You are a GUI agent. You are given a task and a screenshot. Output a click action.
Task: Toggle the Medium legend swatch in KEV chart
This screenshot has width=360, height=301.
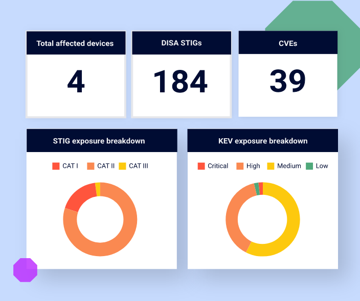click(271, 166)
